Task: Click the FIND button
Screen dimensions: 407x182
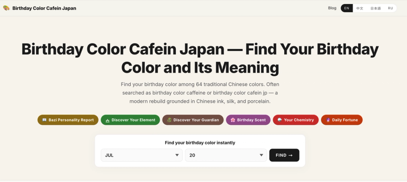Action: (x=284, y=155)
